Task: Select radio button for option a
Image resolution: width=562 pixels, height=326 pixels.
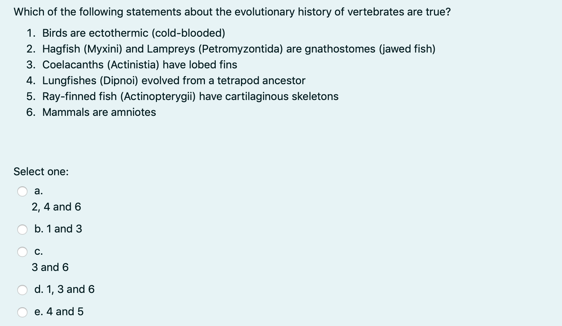Action: (22, 191)
